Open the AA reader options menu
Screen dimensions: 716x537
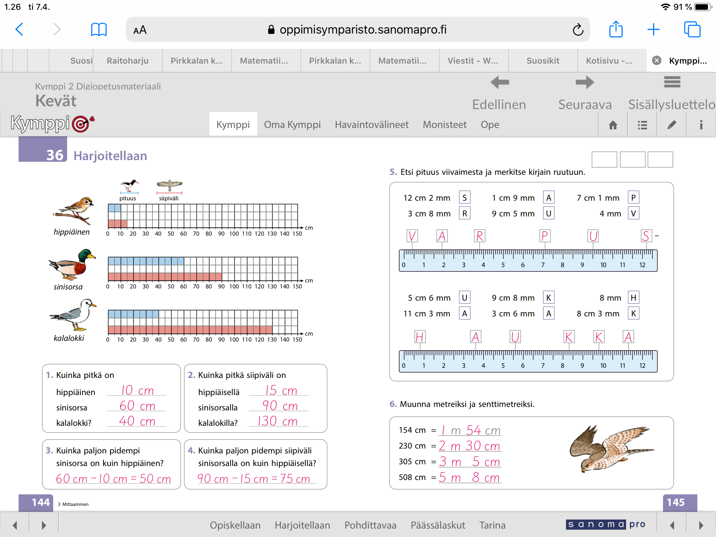click(140, 30)
